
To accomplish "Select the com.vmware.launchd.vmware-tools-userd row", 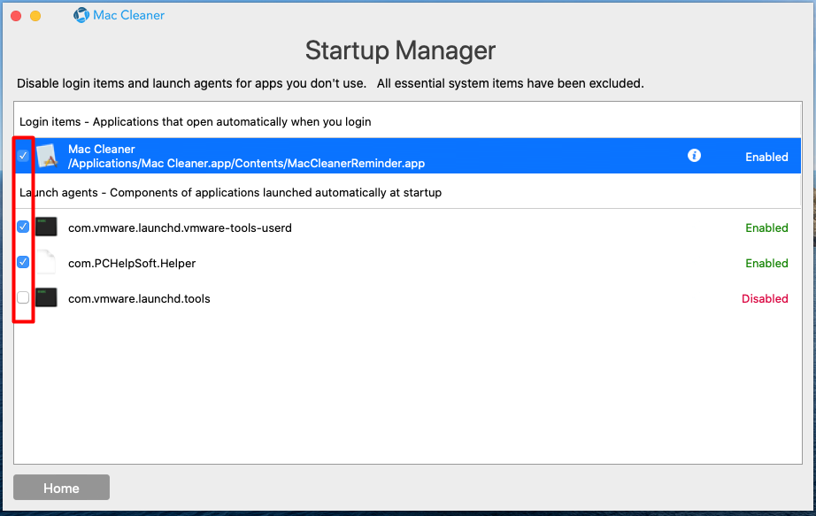I will tap(407, 227).
